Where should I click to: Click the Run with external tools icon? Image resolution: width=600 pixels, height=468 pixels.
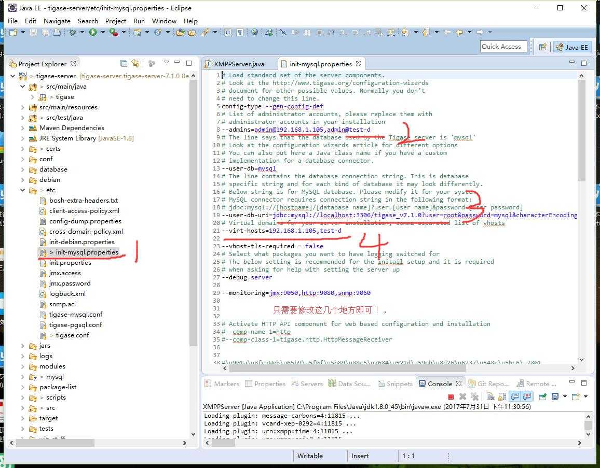(x=114, y=33)
